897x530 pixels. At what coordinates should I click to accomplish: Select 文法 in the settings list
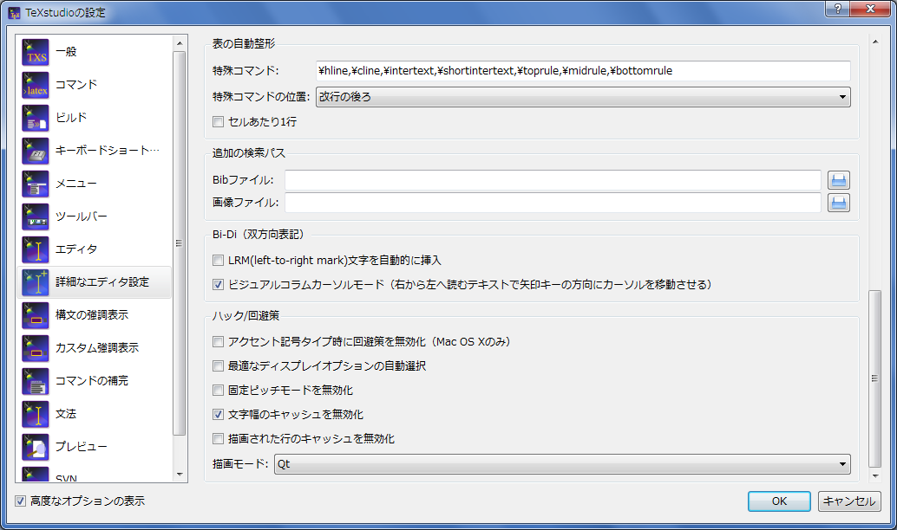pyautogui.click(x=66, y=414)
